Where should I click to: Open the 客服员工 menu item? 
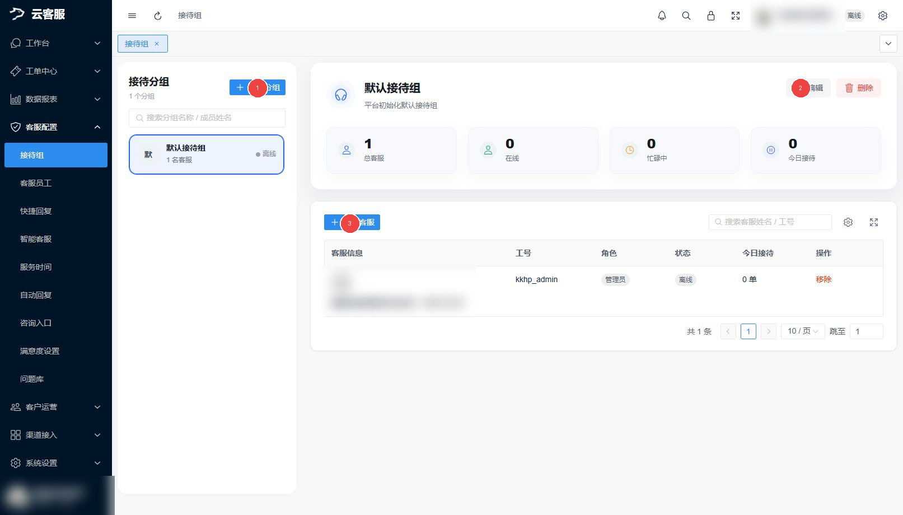pos(56,183)
